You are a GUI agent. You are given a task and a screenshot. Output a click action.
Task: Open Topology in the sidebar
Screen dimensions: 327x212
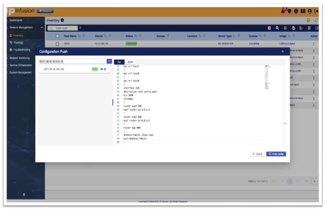pyautogui.click(x=18, y=43)
